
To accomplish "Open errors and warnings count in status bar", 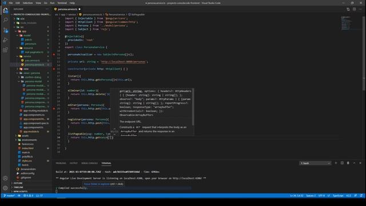I will click(29, 196).
